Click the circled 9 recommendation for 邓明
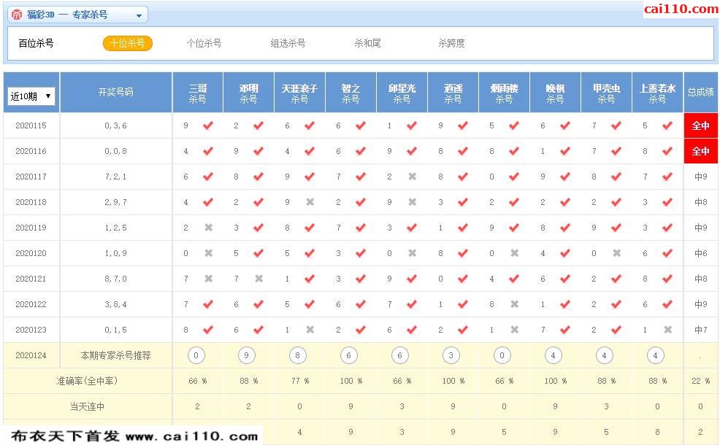Viewport: 720px width, 445px height. pyautogui.click(x=247, y=355)
